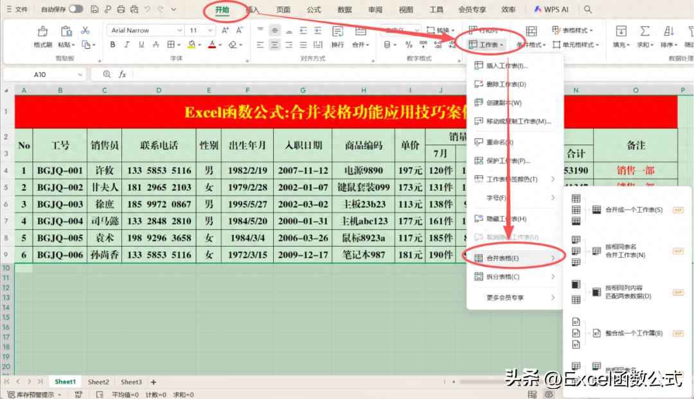Switch to the 视图 ribbon tab
Image resolution: width=694 pixels, height=399 pixels.
pyautogui.click(x=405, y=9)
